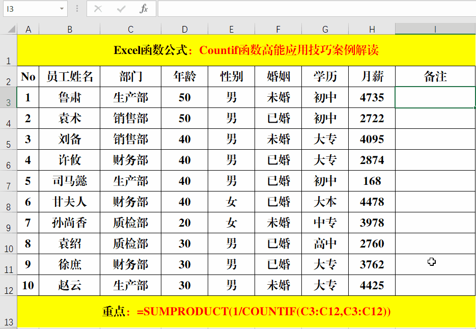The height and width of the screenshot is (329, 476).
Task: Click the '性别' header cell
Action: (x=231, y=76)
